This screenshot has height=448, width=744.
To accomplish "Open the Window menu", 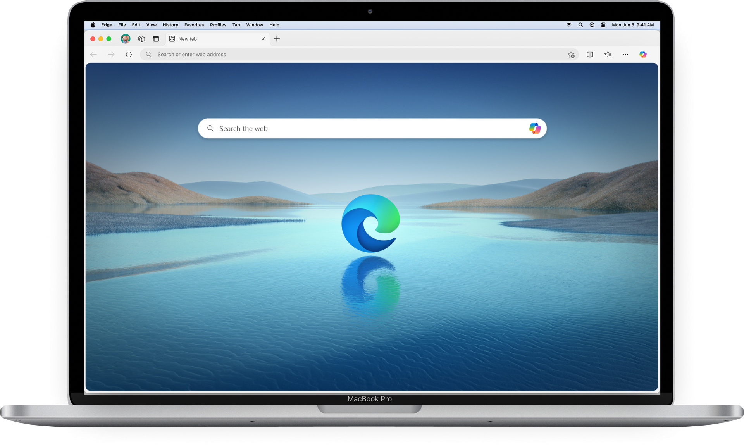I will 255,25.
